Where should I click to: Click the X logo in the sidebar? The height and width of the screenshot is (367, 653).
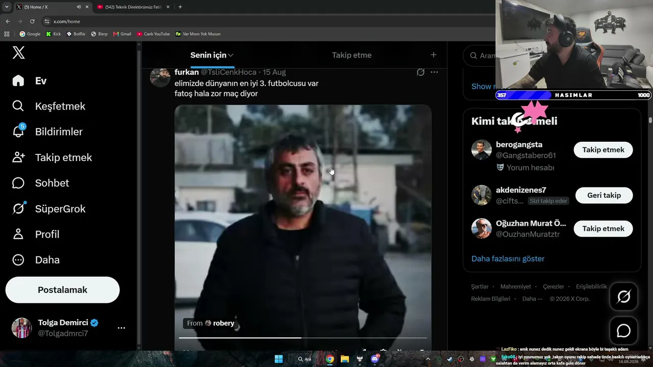pos(18,52)
